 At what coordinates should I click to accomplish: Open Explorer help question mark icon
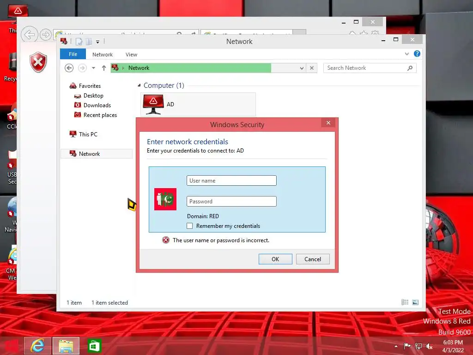click(417, 54)
